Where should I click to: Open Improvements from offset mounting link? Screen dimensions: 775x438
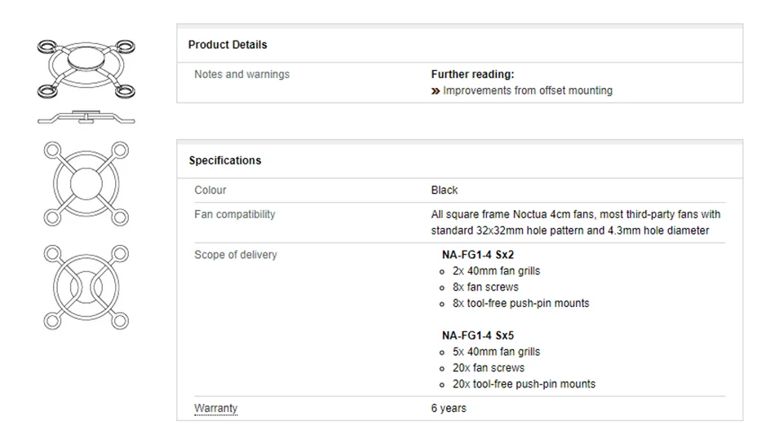(527, 90)
